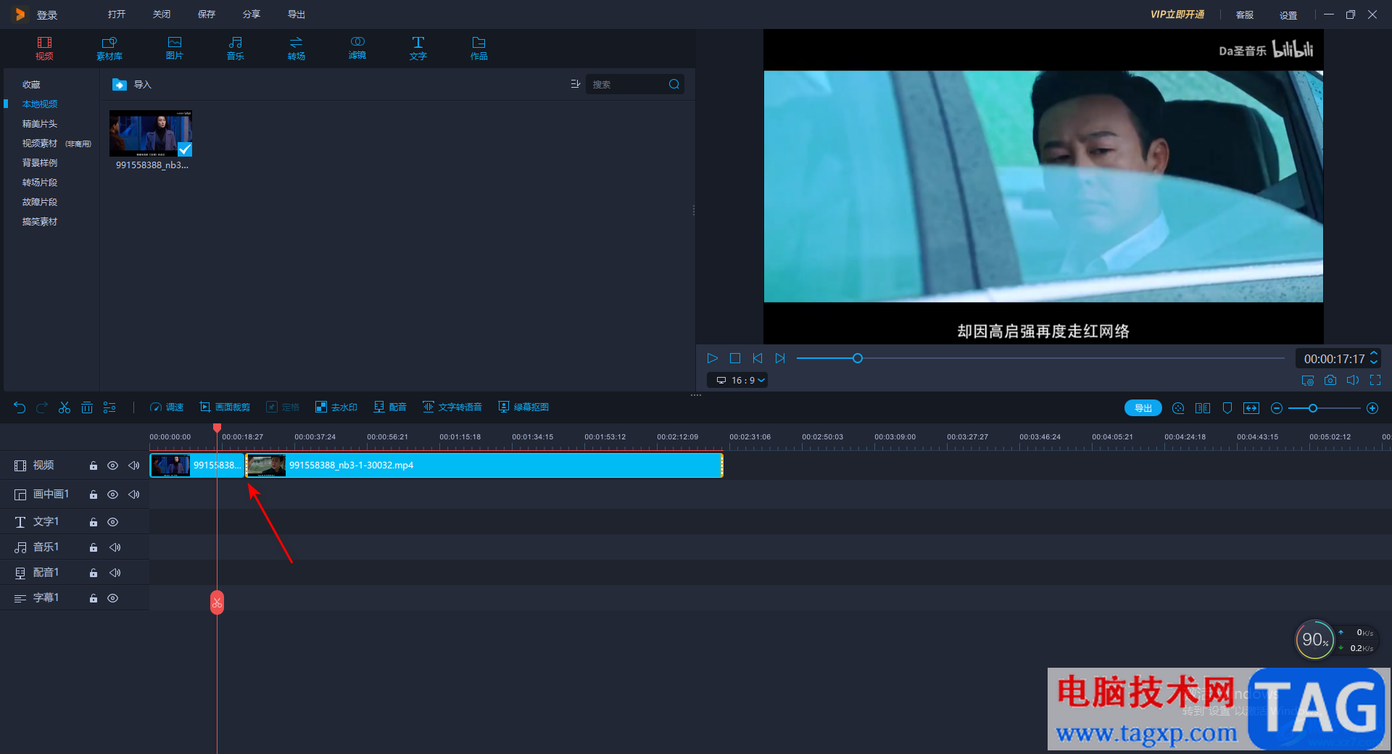Increase timecode with up stepper arrow
1392x754 pixels.
click(1374, 354)
